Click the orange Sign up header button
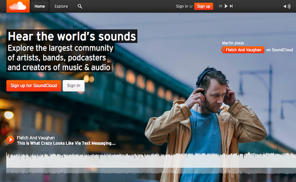The width and height of the screenshot is (296, 182). pos(204,6)
